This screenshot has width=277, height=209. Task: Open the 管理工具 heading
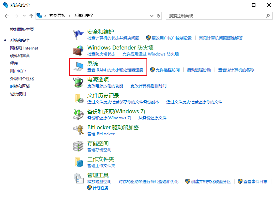click(98, 175)
